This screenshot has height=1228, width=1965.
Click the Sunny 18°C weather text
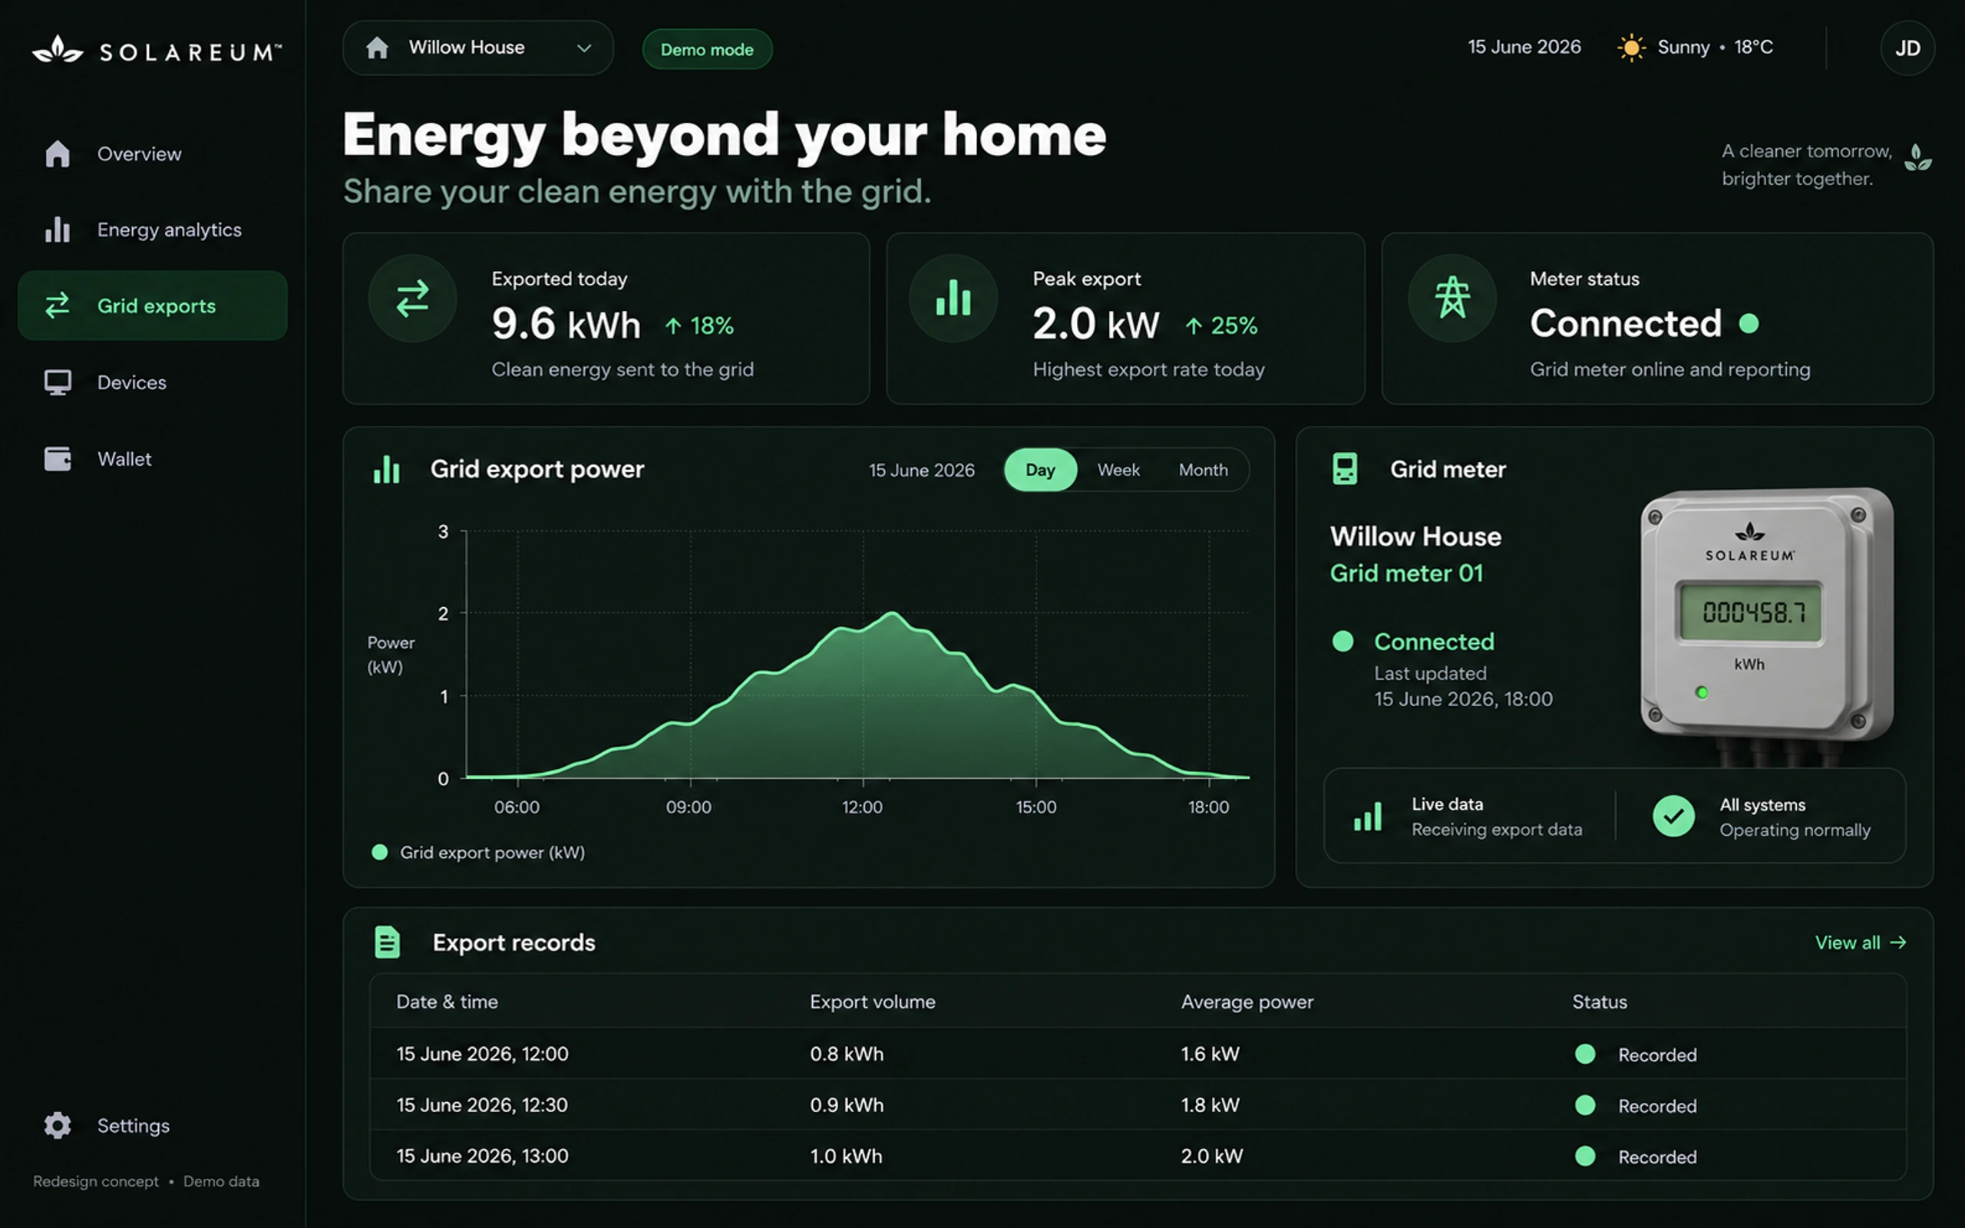pyautogui.click(x=1715, y=47)
